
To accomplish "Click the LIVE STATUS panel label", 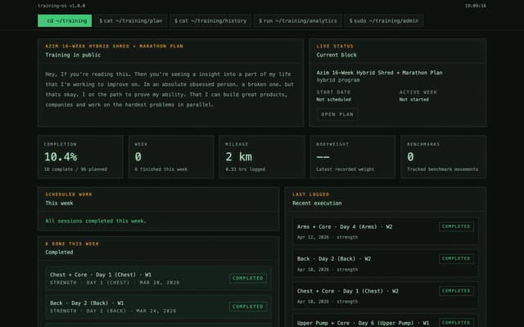I will (335, 46).
